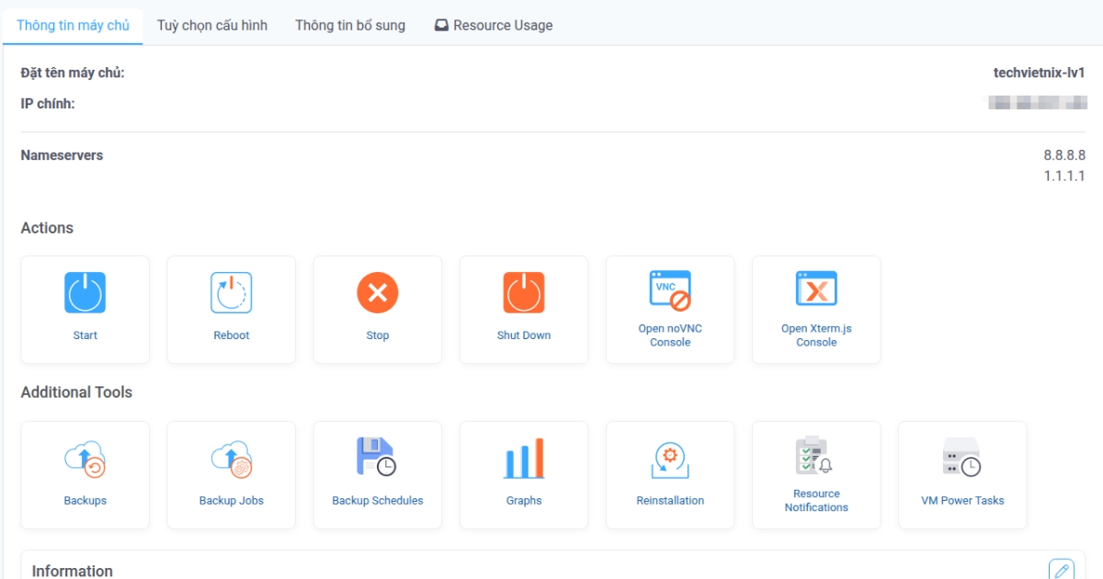This screenshot has height=579, width=1103.
Task: Click the nameserver entry 8.8.8.8
Action: point(1064,155)
